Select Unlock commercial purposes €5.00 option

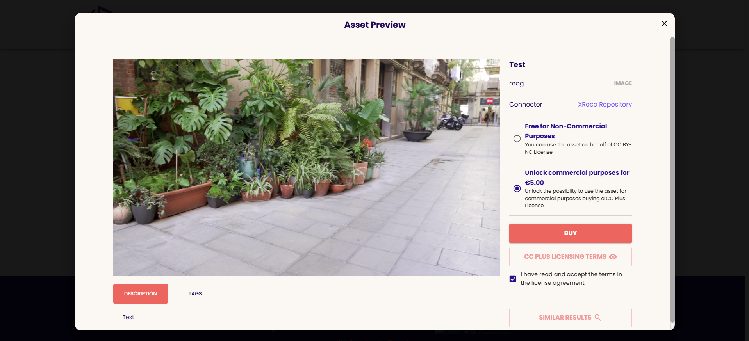pos(517,188)
